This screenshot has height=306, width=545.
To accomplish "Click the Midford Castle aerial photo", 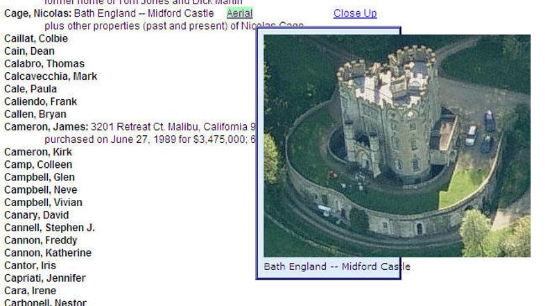I will coord(397,146).
